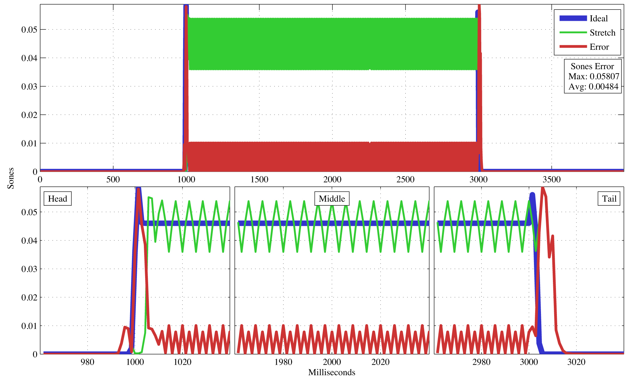Click the Middle subplot label box

332,199
